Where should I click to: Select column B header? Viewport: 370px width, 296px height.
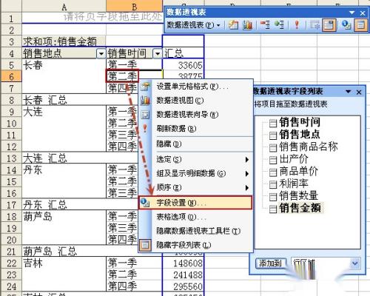click(x=135, y=6)
